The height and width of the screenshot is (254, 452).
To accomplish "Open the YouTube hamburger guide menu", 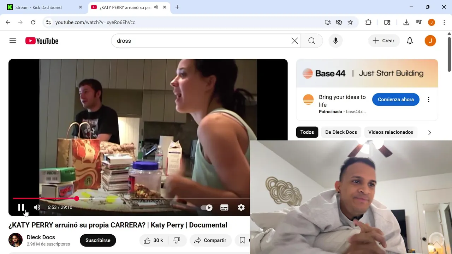I will click(x=13, y=41).
